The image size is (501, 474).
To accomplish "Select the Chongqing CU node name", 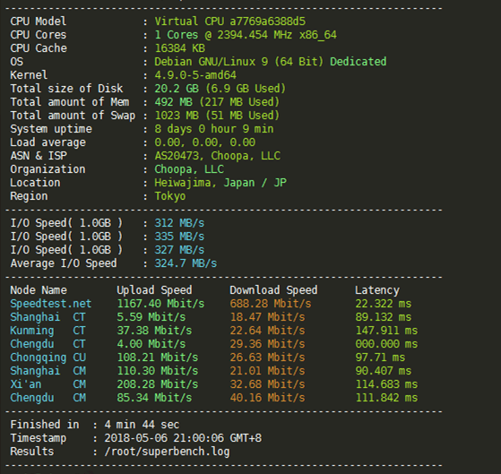I will pos(48,358).
